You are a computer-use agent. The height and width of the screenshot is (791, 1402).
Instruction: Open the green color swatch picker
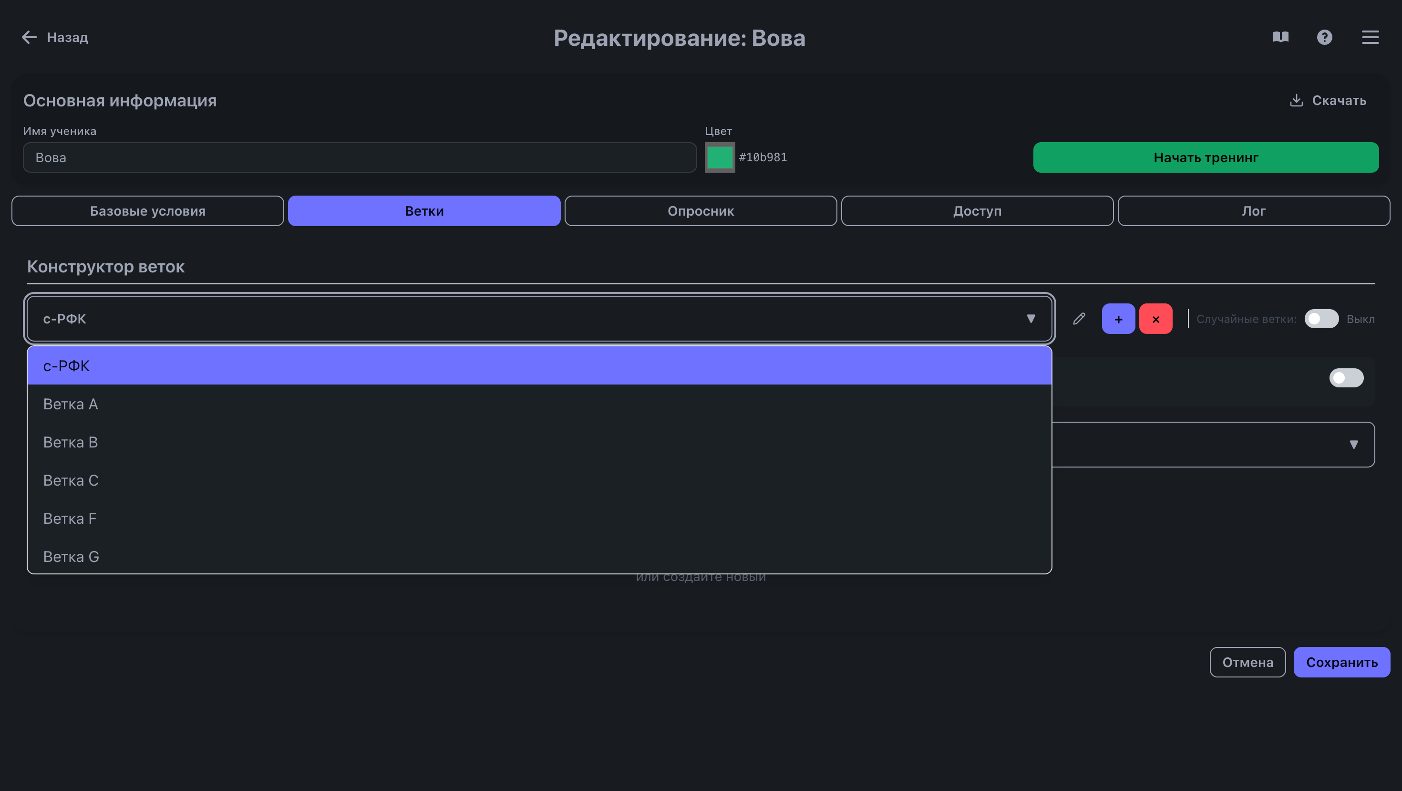pos(720,158)
